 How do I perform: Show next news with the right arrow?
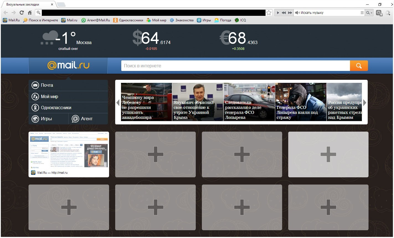click(x=365, y=103)
